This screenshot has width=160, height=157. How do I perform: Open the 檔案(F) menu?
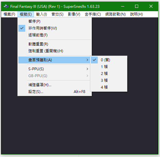(9, 14)
